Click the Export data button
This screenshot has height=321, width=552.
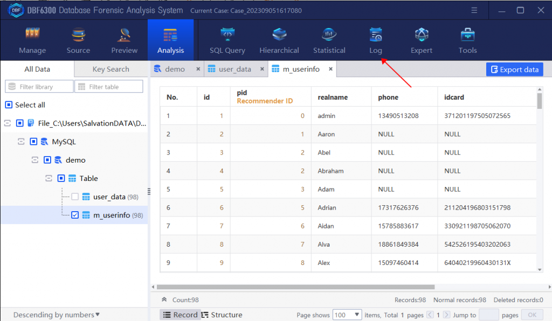515,69
